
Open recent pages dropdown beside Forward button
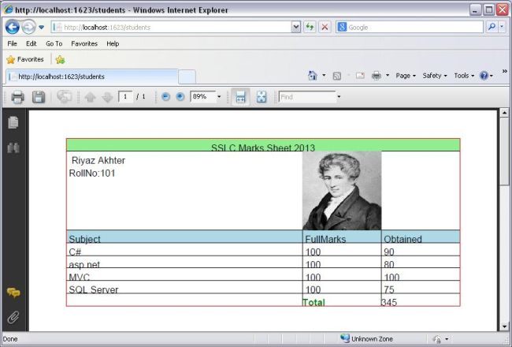[42, 27]
